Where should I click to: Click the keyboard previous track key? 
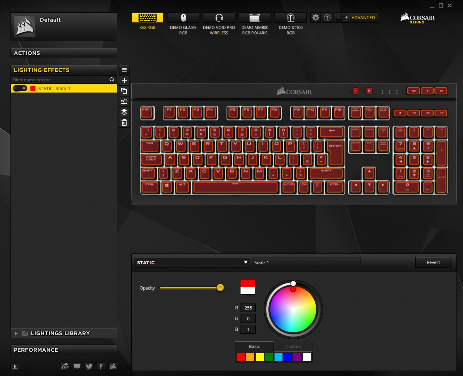point(414,113)
